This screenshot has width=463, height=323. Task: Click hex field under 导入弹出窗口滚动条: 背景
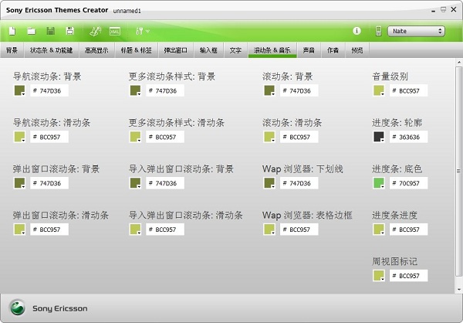(165, 183)
